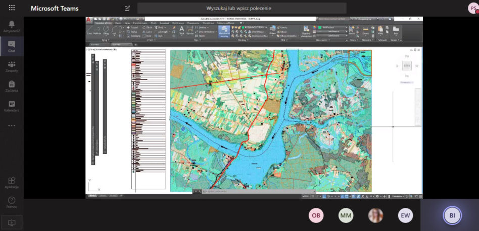The width and height of the screenshot is (479, 231).
Task: Open participant MM avatar
Action: coord(346,215)
